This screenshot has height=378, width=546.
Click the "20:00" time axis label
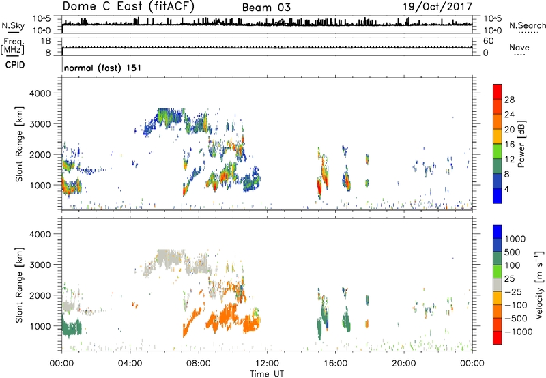[x=404, y=364]
